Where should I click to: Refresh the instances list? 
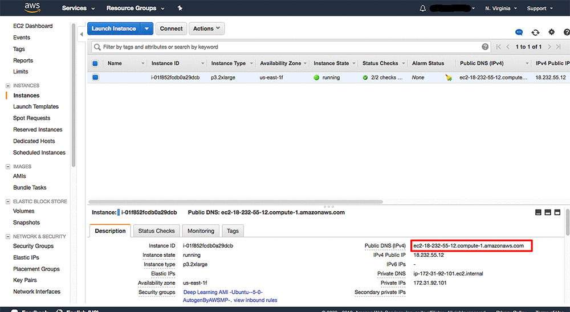(535, 32)
